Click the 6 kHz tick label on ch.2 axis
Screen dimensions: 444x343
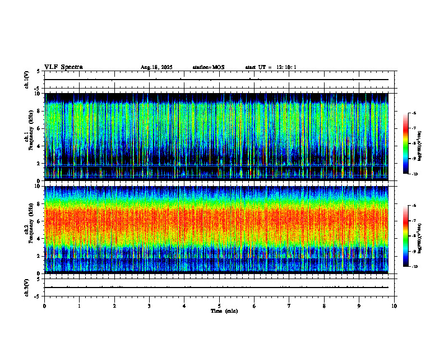tap(39, 221)
